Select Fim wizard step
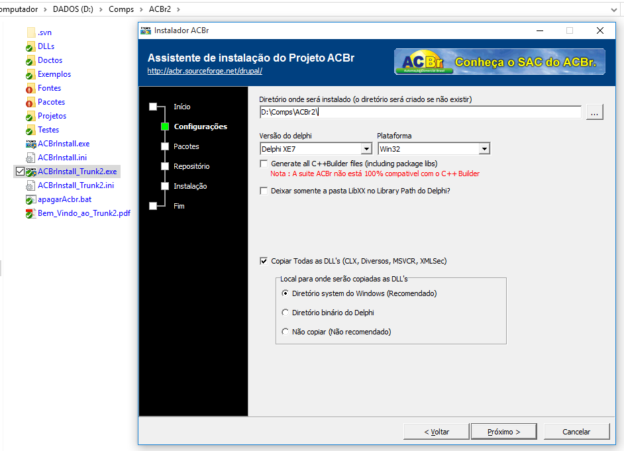624x451 pixels. [x=179, y=206]
